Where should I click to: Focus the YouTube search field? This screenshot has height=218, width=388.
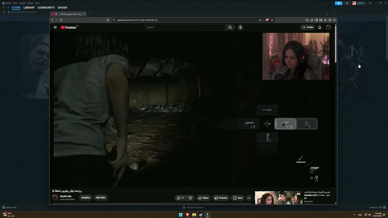[185, 27]
